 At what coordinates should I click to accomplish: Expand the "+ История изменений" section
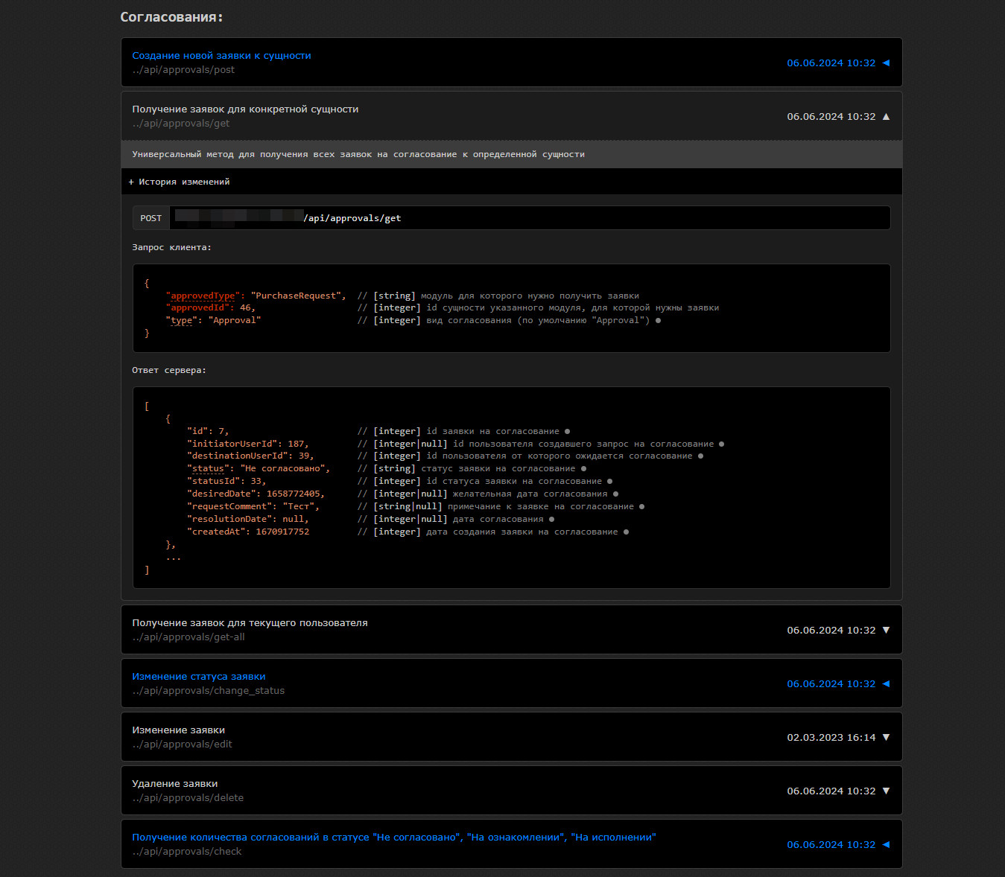pyautogui.click(x=179, y=182)
